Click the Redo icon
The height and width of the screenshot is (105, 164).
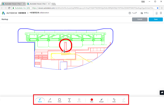(124, 100)
